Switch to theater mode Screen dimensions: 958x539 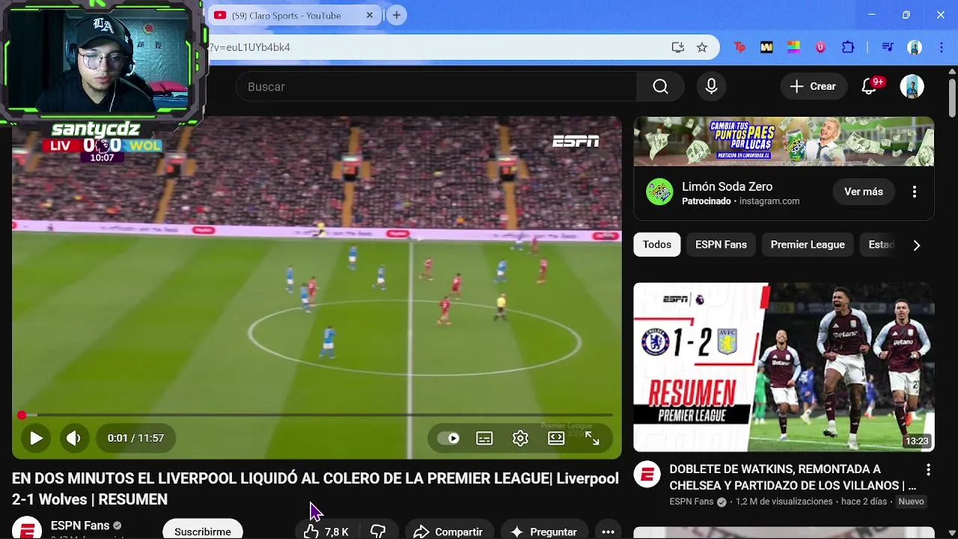[x=556, y=438]
